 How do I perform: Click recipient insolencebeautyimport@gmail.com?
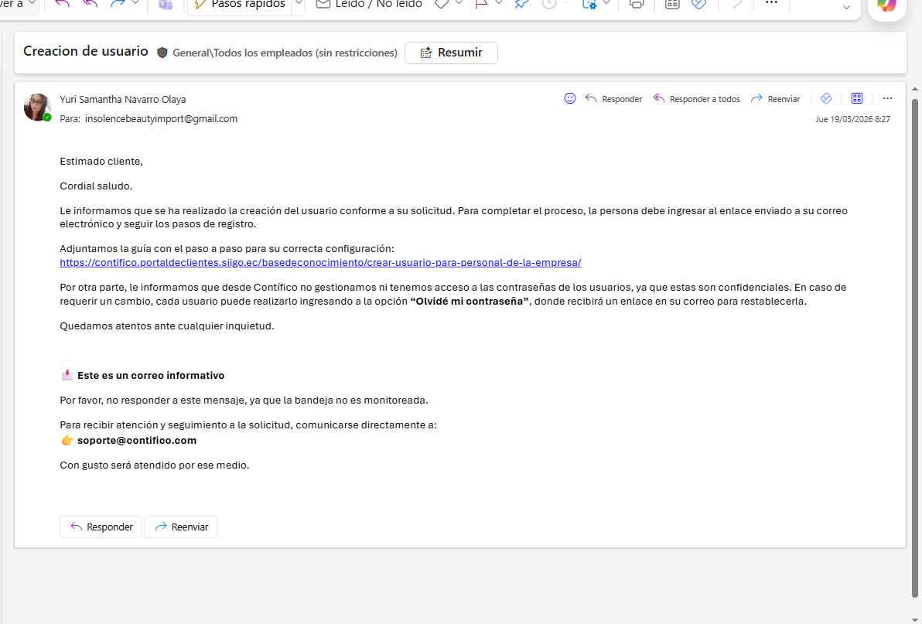(x=161, y=118)
